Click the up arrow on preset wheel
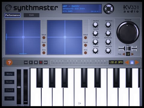This screenshot has height=108, width=144. point(109,6)
